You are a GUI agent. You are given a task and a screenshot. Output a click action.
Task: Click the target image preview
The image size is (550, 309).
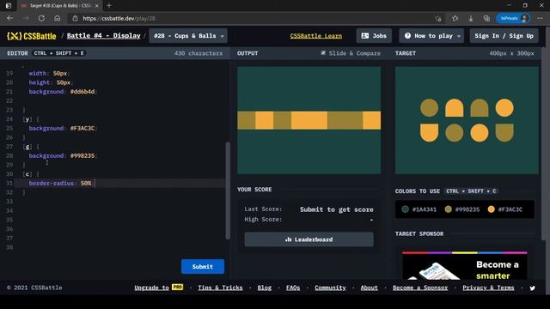coord(467,120)
